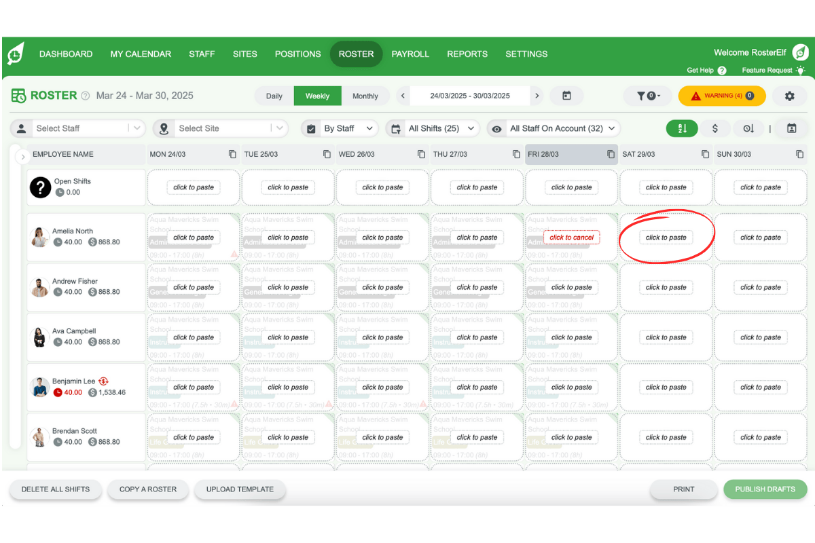
Task: Open By Staff grouping dropdown
Action: [340, 128]
